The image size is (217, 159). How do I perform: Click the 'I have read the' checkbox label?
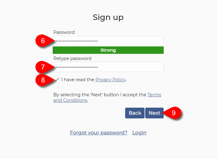[x=78, y=80]
